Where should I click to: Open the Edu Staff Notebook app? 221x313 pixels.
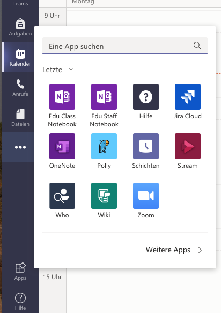104,105
